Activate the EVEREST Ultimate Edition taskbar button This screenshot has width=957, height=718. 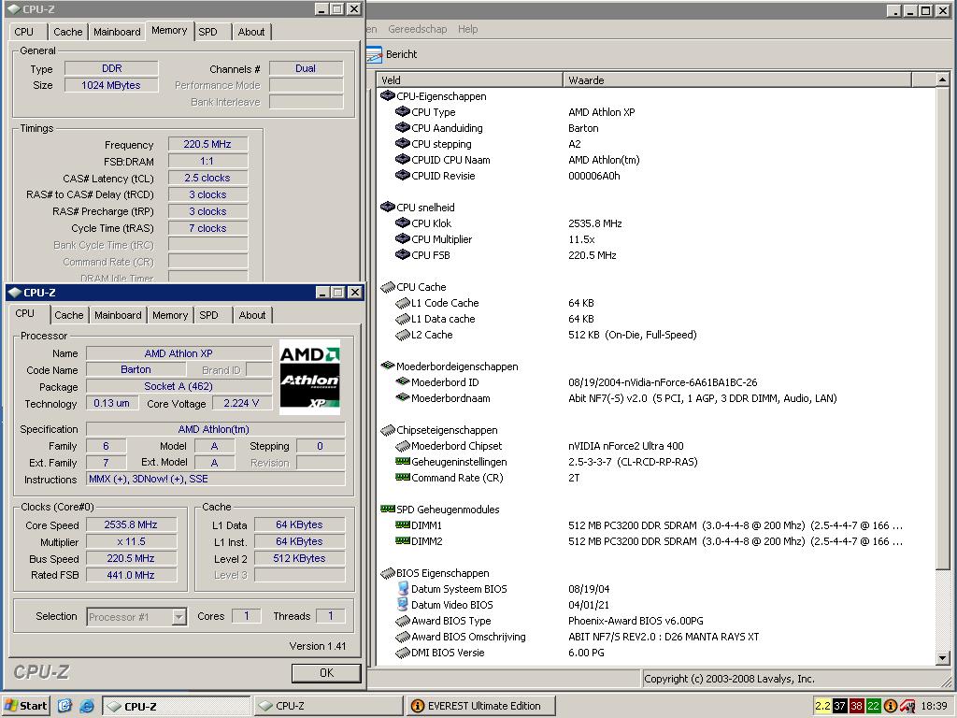(x=481, y=706)
